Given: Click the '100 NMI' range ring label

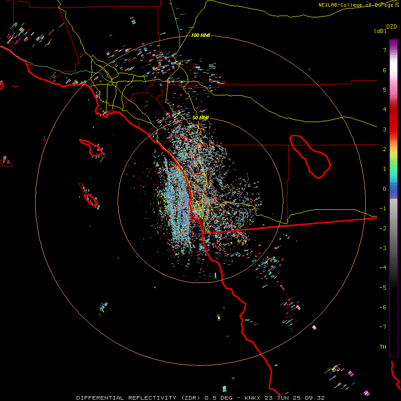Looking at the screenshot, I should coord(200,35).
